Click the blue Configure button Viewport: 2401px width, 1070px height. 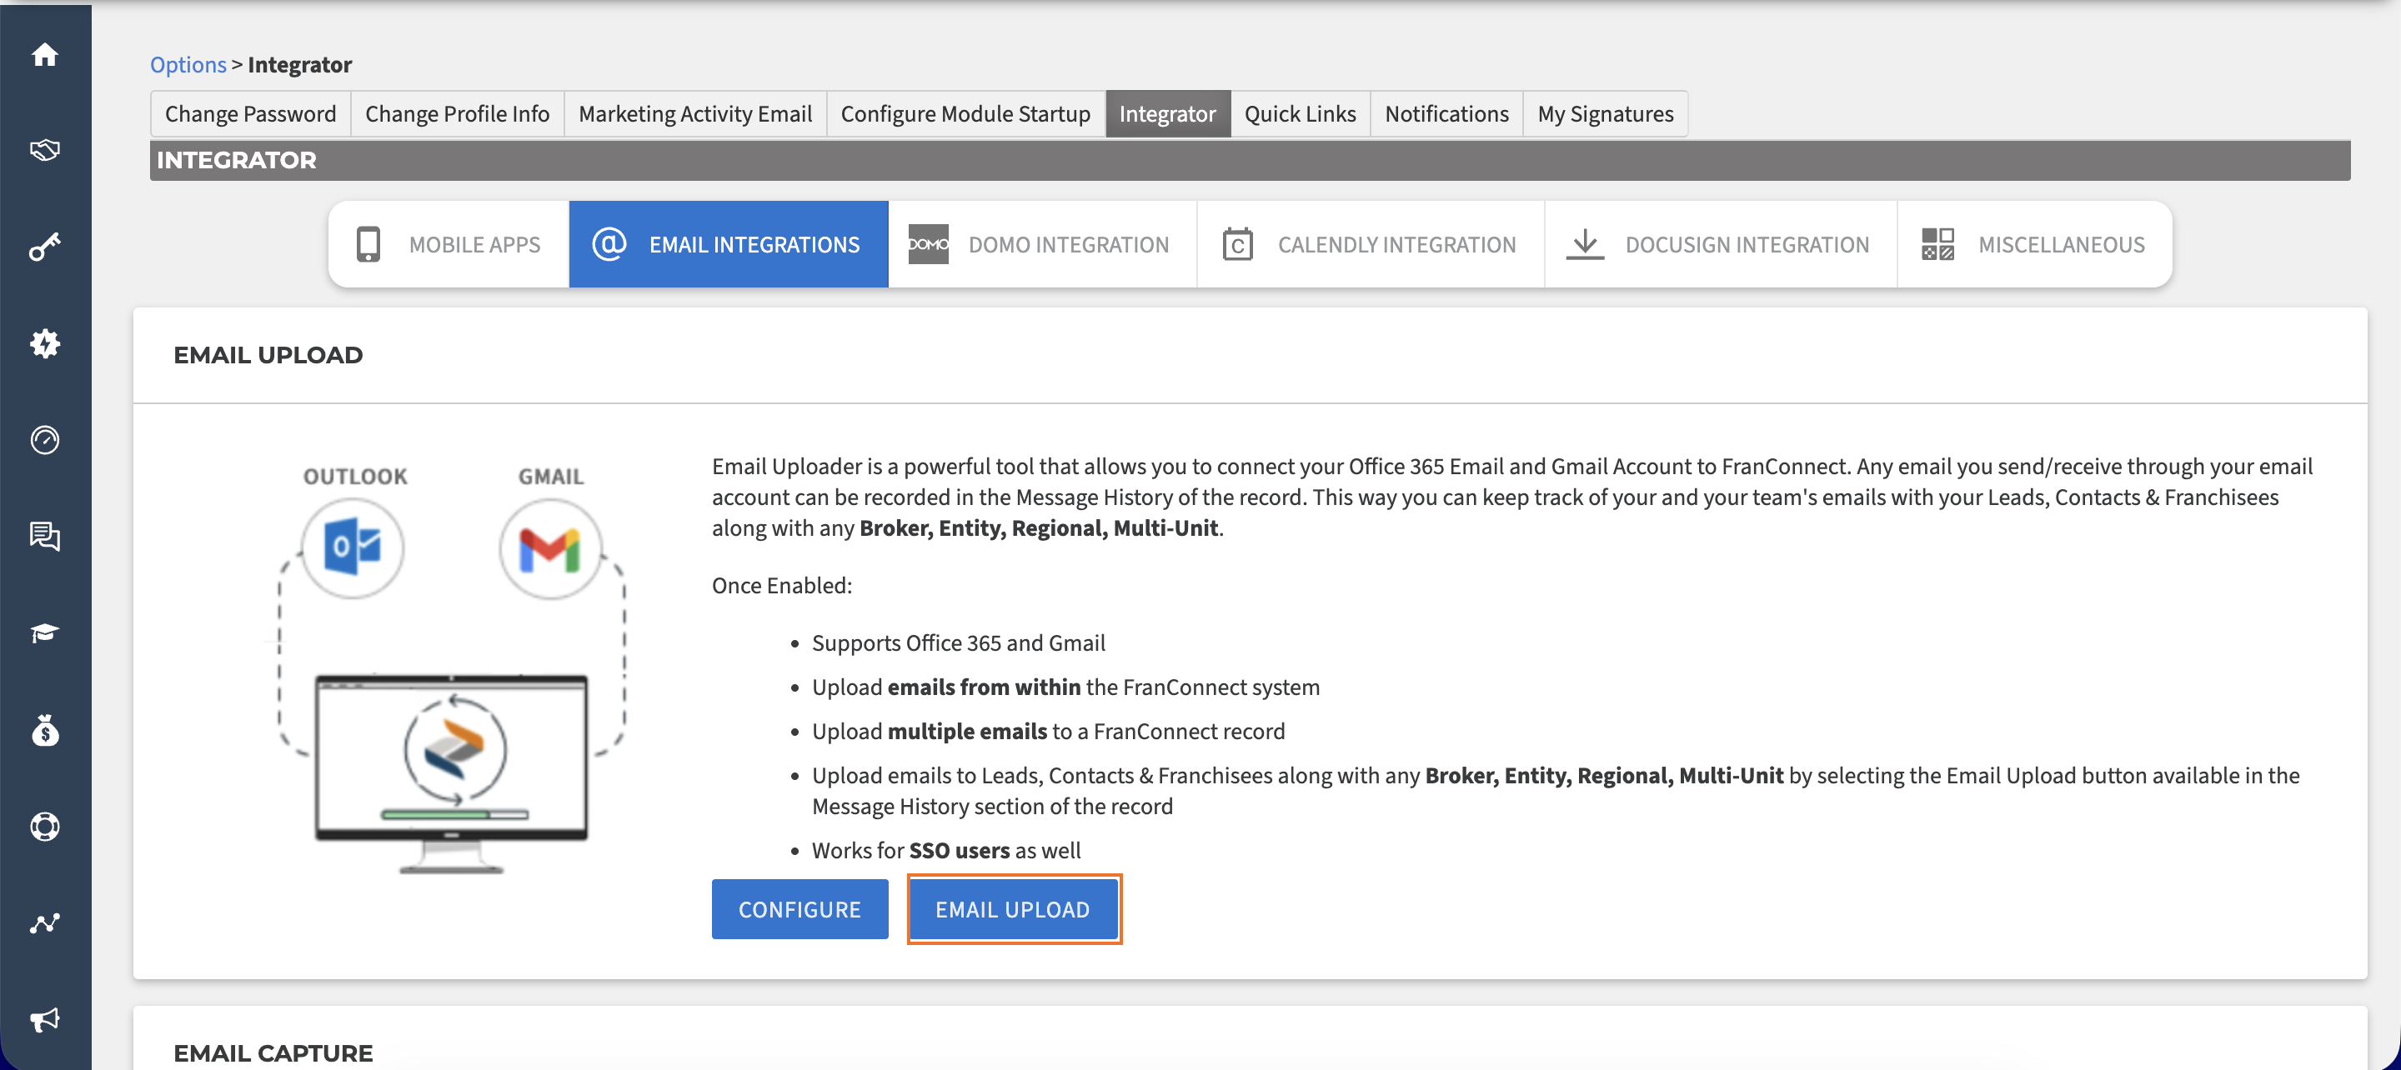pyautogui.click(x=799, y=910)
